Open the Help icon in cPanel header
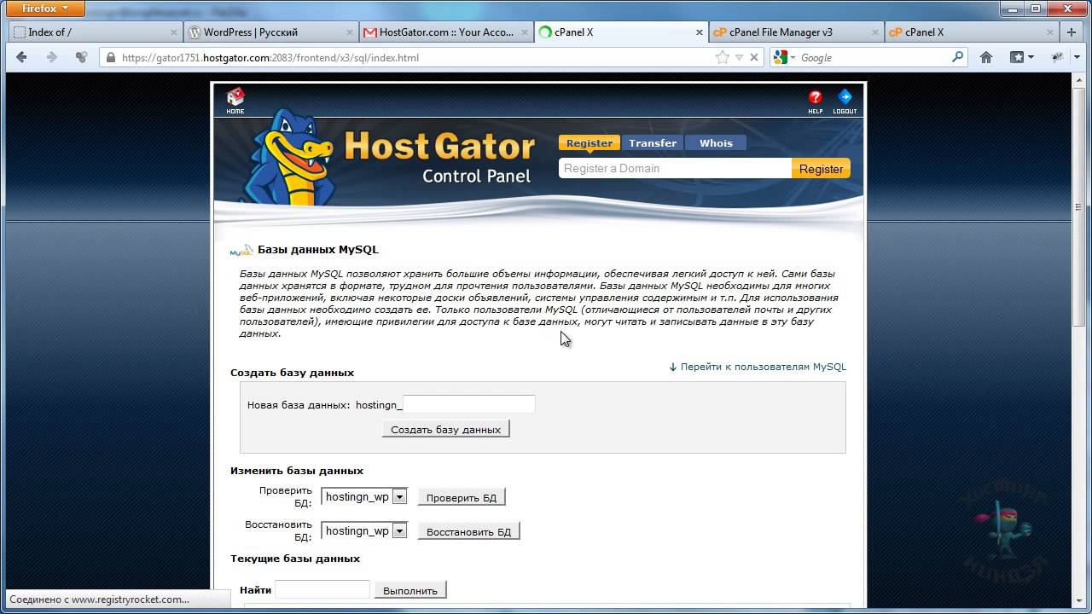Screen dimensions: 1092x614 [x=816, y=101]
